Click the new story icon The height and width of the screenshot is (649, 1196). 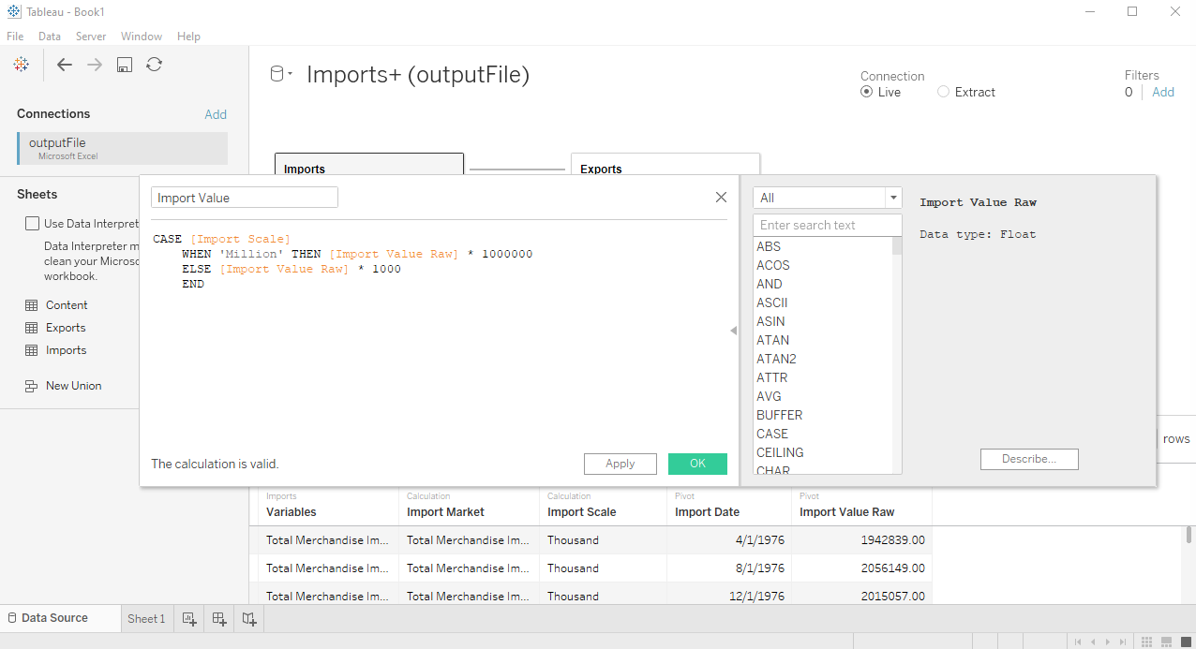[x=248, y=619]
